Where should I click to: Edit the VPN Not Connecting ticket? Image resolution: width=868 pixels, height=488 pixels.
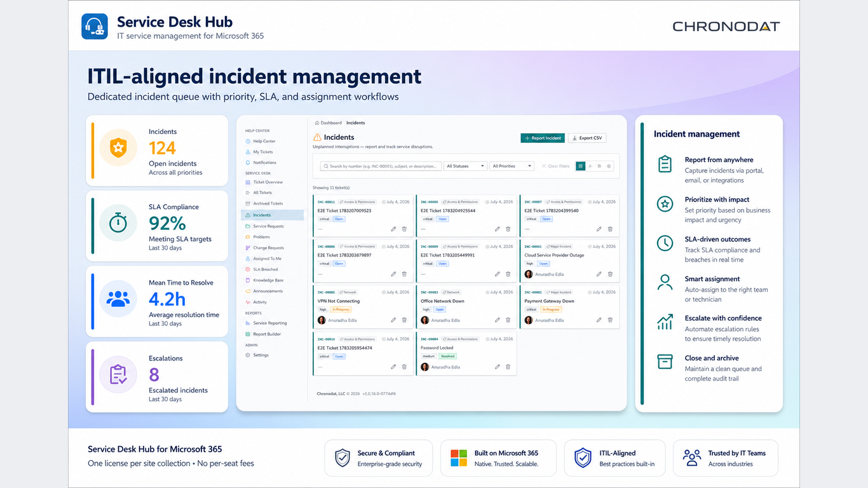[393, 320]
